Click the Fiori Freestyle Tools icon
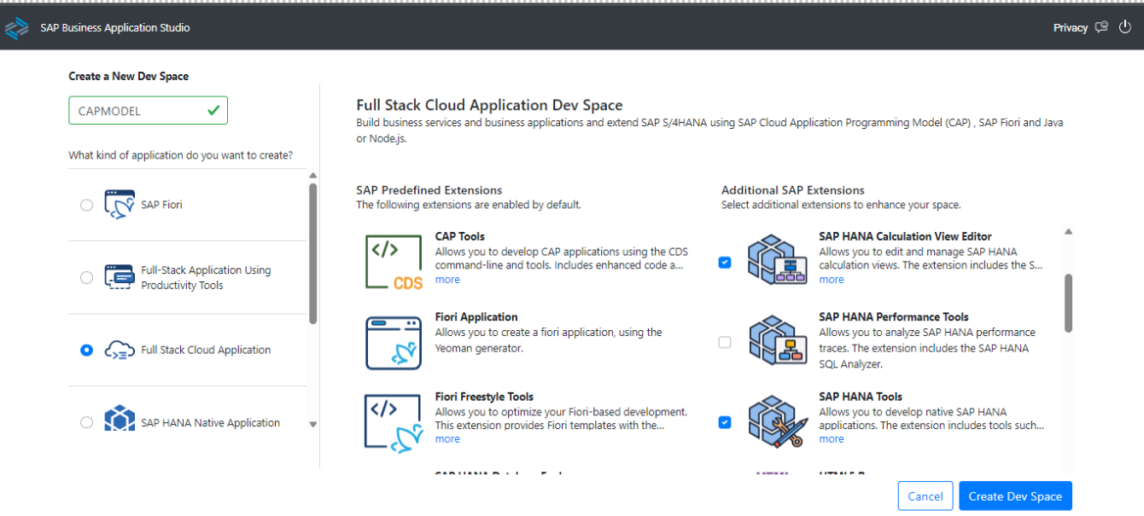 (394, 422)
